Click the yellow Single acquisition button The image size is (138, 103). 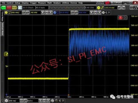pos(14,8)
